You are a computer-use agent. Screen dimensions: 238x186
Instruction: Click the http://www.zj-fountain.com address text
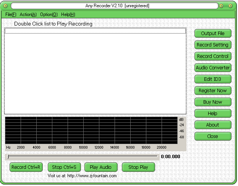point(92,176)
